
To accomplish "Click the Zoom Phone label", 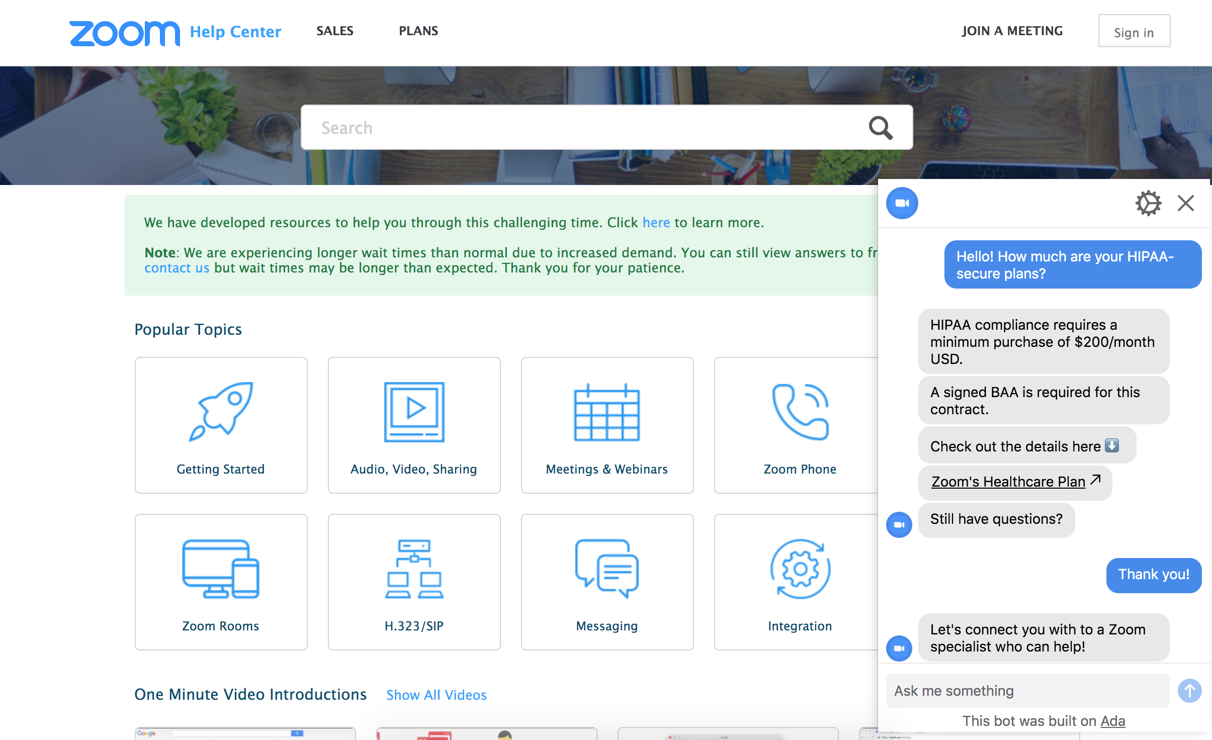I will pyautogui.click(x=800, y=469).
